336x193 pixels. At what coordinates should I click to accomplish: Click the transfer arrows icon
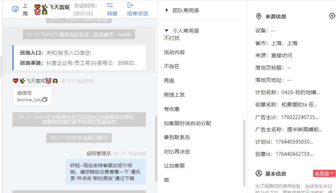[x=110, y=5]
